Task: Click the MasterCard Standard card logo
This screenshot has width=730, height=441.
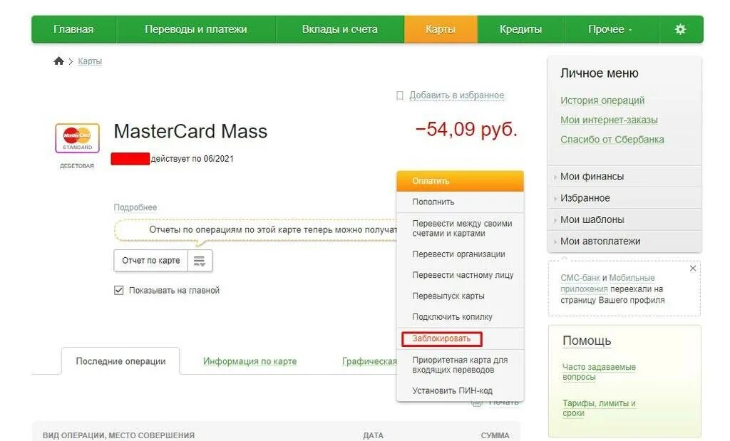Action: coord(77,138)
